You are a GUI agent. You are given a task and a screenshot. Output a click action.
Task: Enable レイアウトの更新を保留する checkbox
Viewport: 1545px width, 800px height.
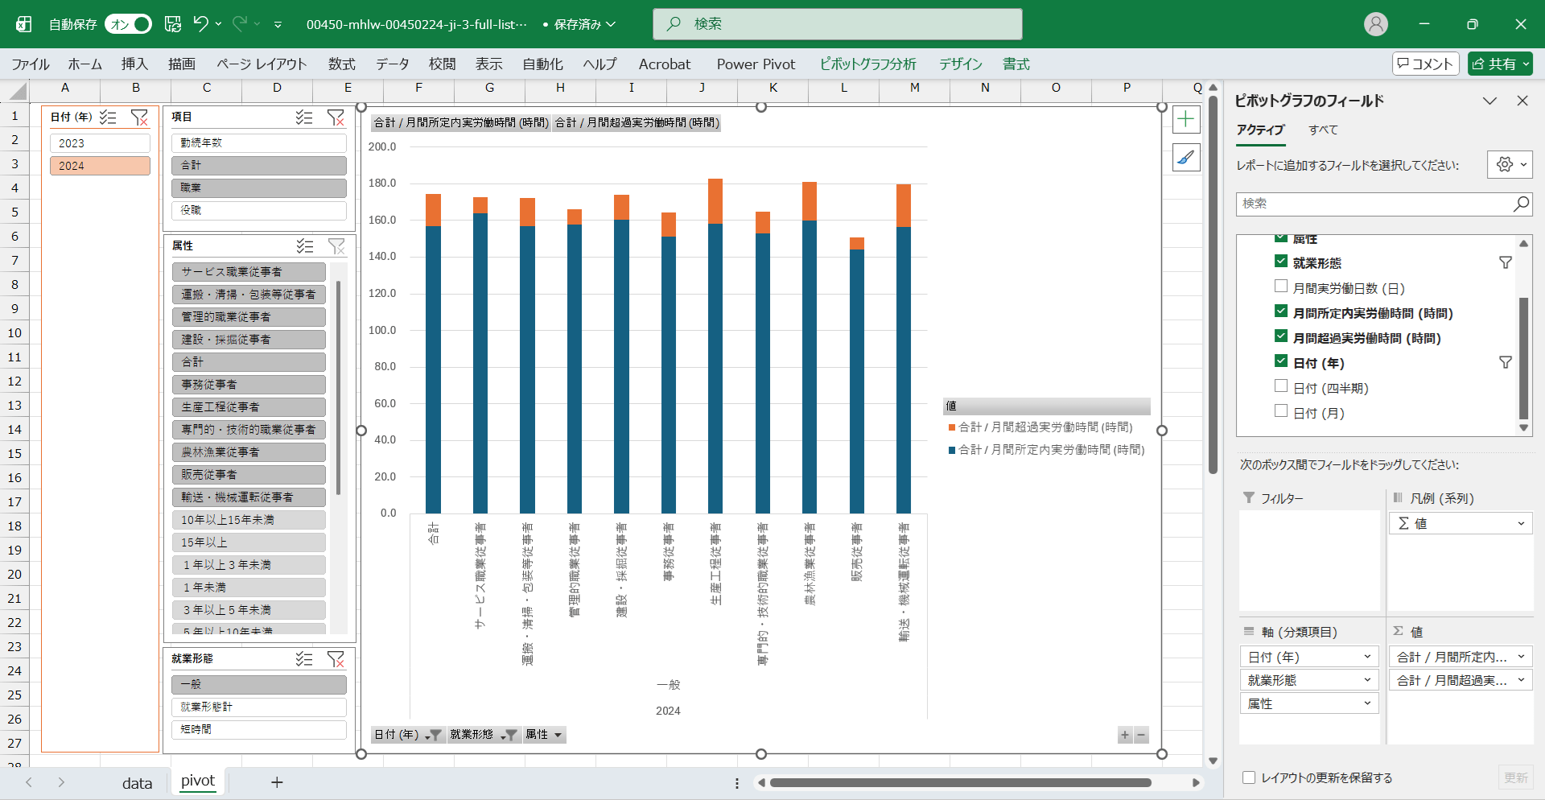point(1249,777)
